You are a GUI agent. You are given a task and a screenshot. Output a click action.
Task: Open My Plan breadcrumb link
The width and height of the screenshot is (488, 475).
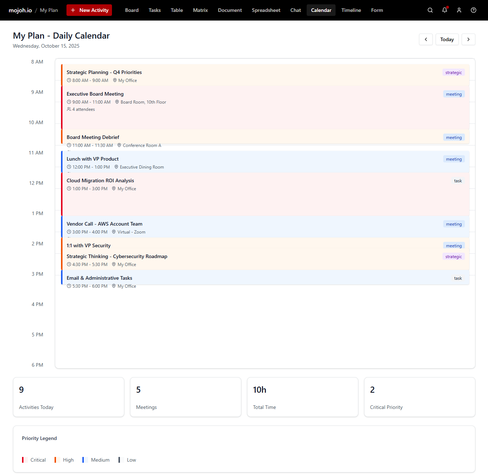pos(48,10)
